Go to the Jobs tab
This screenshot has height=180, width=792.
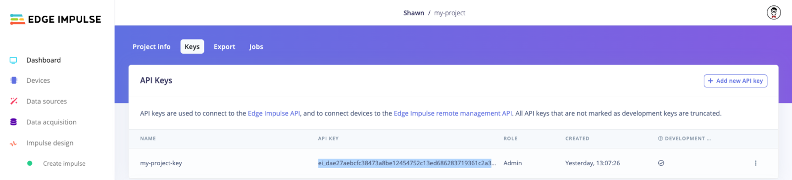pyautogui.click(x=256, y=47)
